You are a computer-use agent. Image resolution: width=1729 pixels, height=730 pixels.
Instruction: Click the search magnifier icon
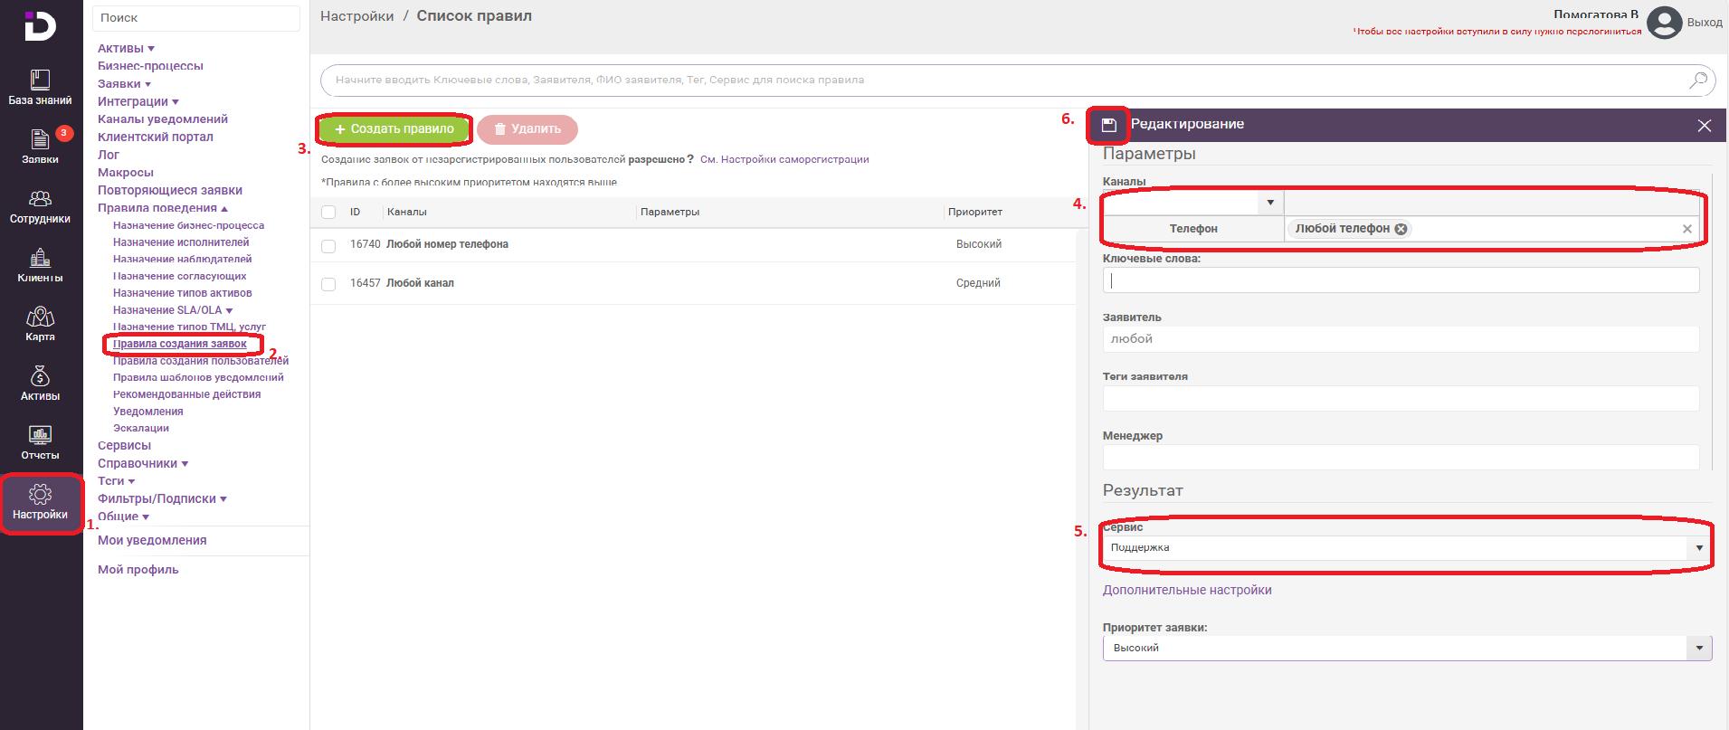[1697, 81]
